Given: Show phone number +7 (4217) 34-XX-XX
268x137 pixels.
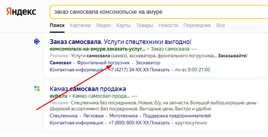Looking at the screenshot, I should [139, 70].
